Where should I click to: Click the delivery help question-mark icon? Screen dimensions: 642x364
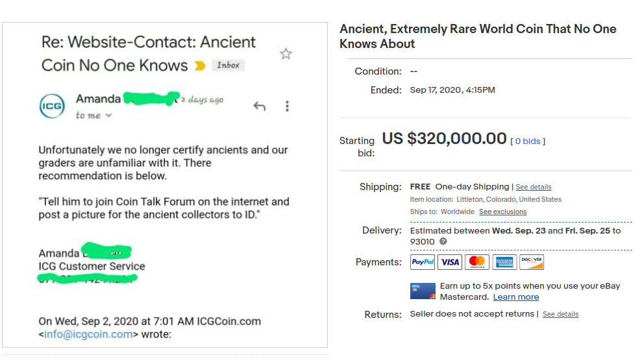point(443,241)
